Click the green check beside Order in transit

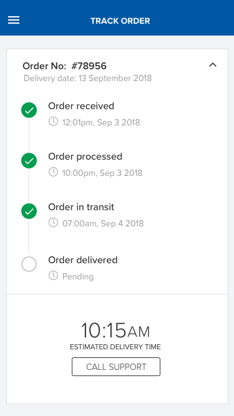tap(29, 211)
